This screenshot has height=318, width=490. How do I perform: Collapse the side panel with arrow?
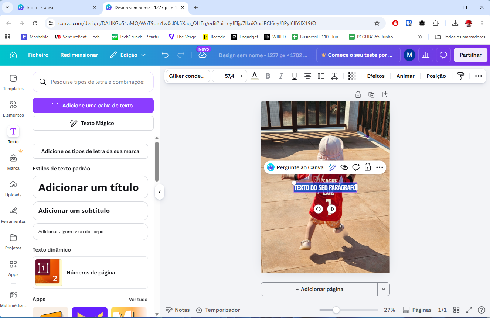click(x=160, y=192)
